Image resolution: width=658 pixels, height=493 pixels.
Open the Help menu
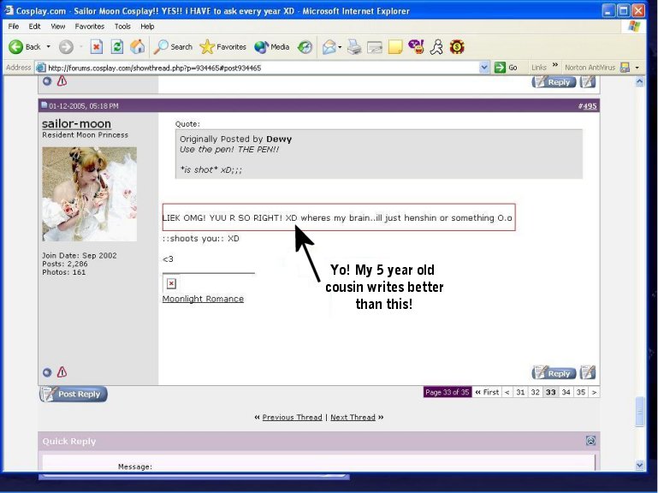click(x=147, y=26)
